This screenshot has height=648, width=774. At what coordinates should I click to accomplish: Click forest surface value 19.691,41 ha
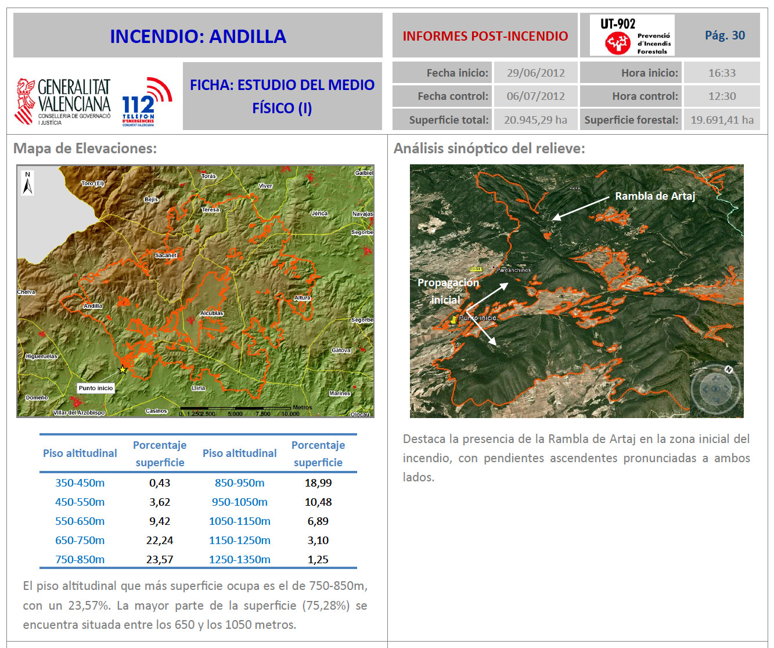click(722, 120)
